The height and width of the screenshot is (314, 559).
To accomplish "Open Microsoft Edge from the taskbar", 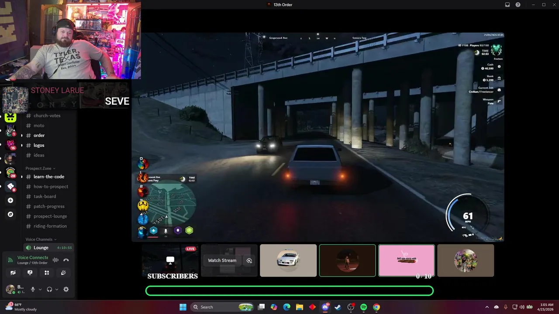I will click(x=286, y=307).
